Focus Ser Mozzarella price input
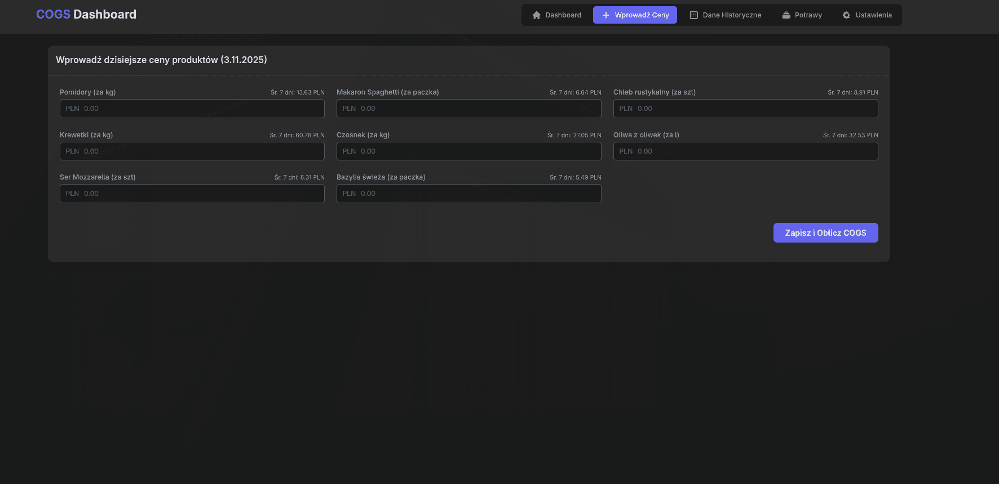Viewport: 999px width, 484px height. tap(192, 194)
